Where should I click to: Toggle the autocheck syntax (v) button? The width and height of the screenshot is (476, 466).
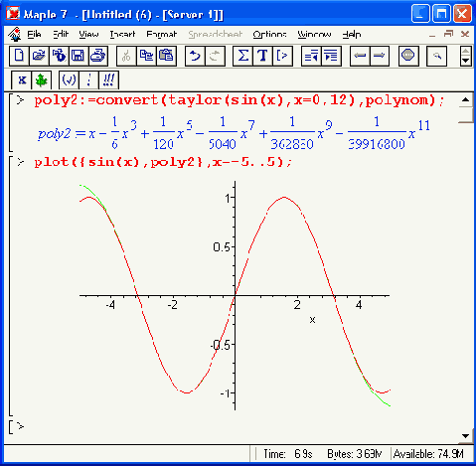click(69, 79)
